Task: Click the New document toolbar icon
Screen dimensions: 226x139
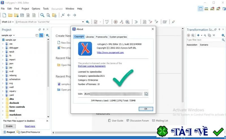Action: (x=4, y=15)
